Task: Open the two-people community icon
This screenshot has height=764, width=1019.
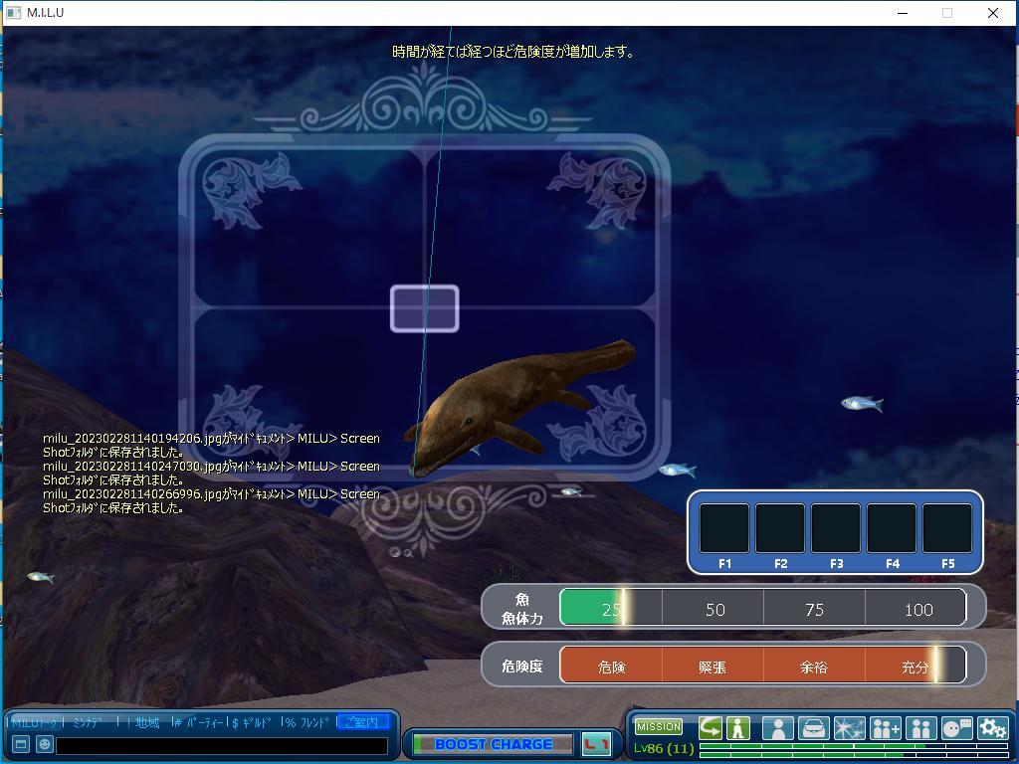Action: click(x=920, y=729)
